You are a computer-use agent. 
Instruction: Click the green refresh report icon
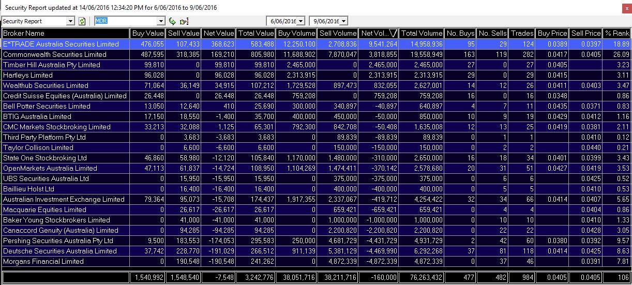click(x=82, y=21)
